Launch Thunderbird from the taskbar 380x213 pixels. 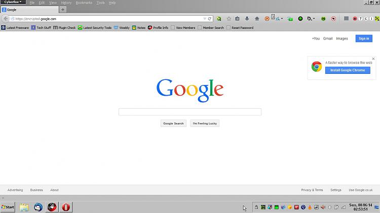39,207
